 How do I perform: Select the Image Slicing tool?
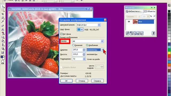click(3, 52)
